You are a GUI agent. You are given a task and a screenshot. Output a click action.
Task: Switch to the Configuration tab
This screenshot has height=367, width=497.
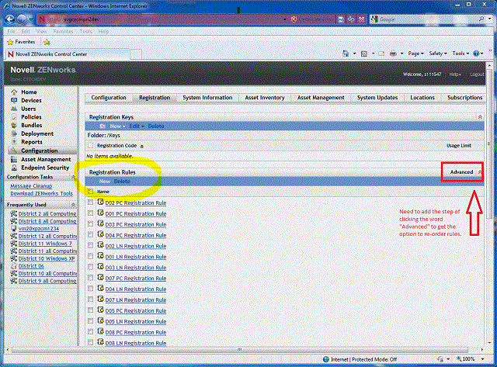click(109, 98)
